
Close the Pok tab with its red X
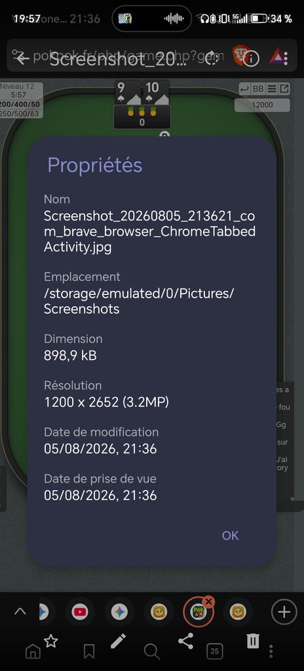[x=208, y=602]
